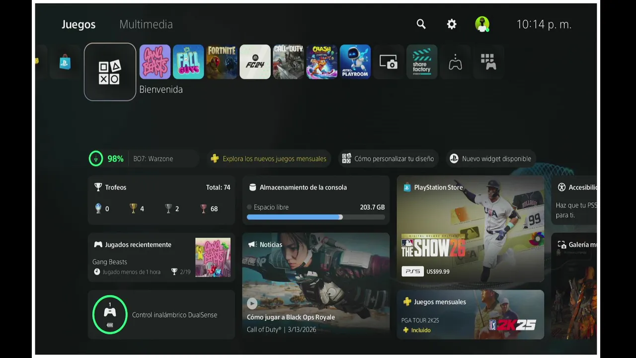Click the platinum trophy count icon
Viewport: 636px width, 358px height.
(98, 208)
